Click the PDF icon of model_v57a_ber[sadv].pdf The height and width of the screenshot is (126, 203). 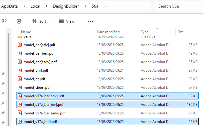pos(20,113)
